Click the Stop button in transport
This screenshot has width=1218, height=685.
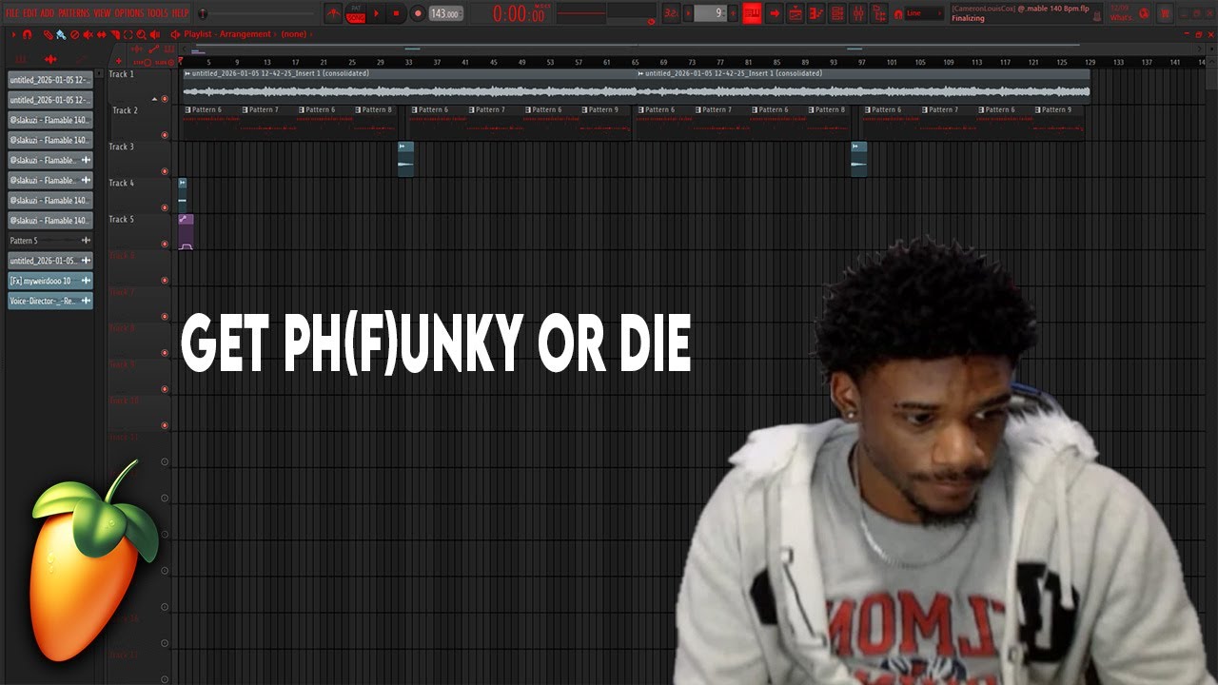pyautogui.click(x=396, y=13)
